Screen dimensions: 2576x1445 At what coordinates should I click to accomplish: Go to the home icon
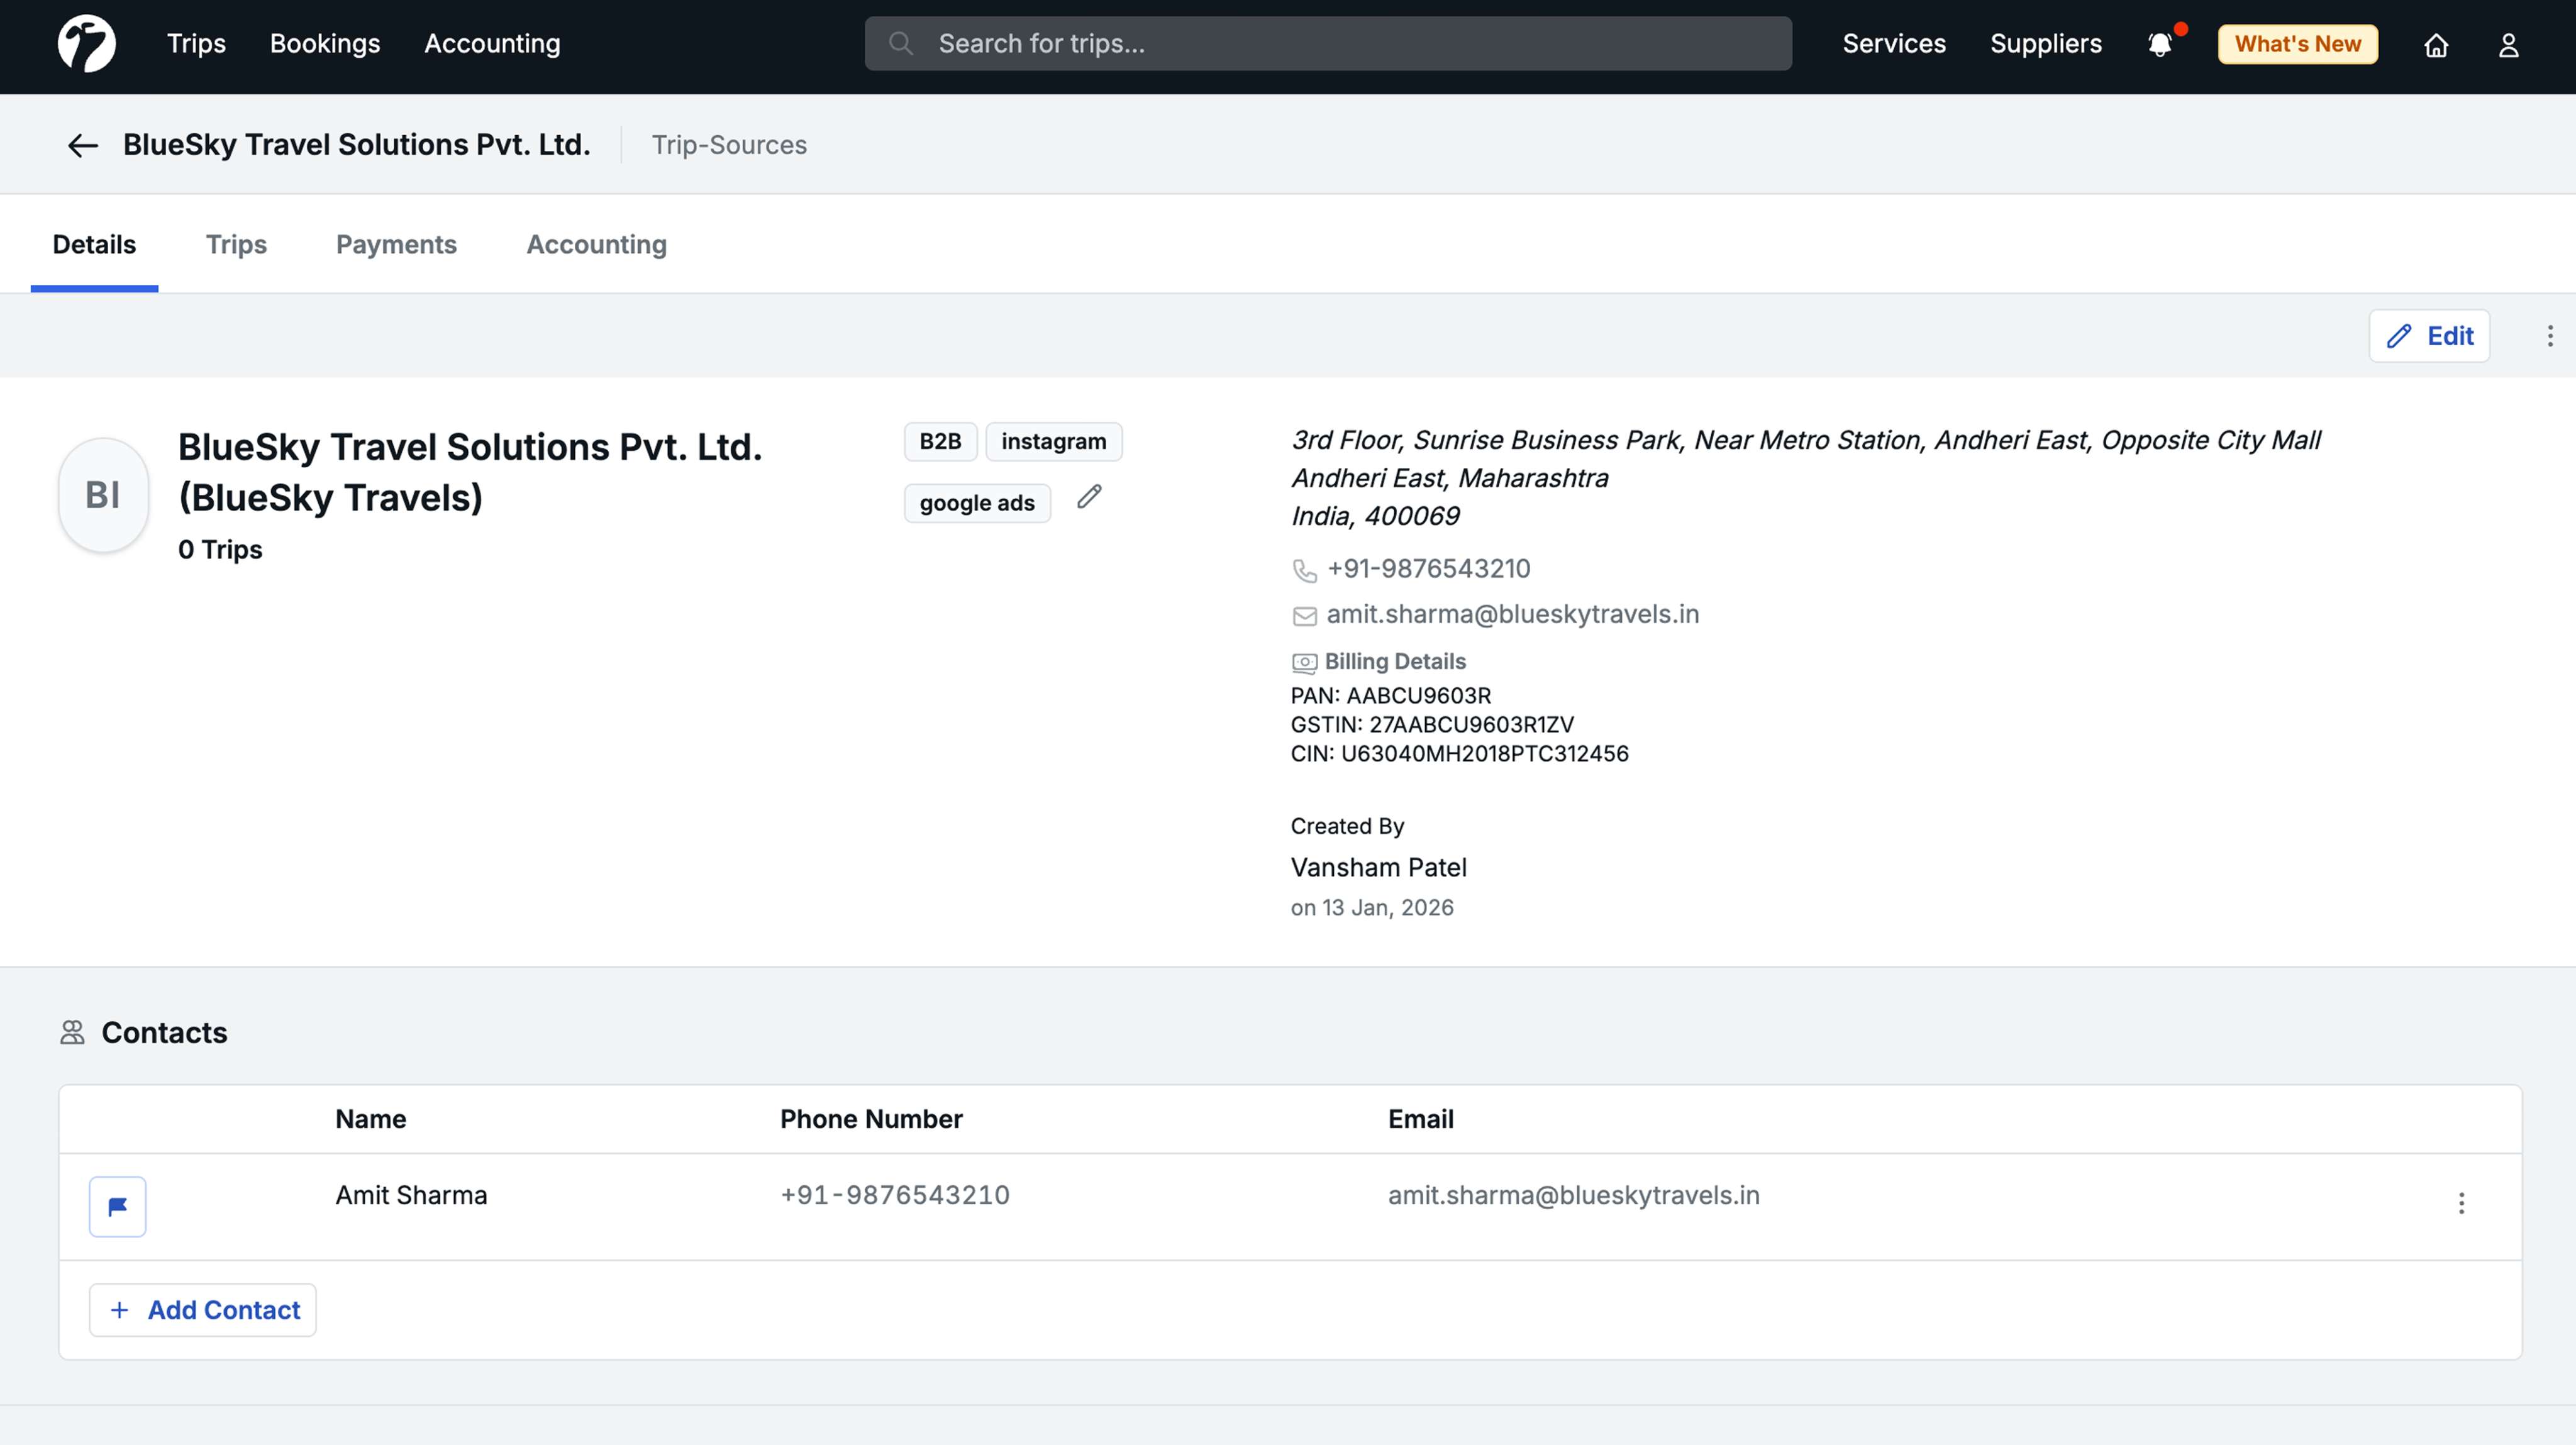coord(2436,45)
